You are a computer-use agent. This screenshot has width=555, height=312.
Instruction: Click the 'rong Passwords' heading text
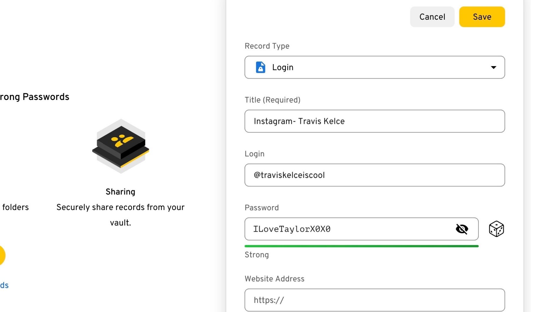coord(35,97)
